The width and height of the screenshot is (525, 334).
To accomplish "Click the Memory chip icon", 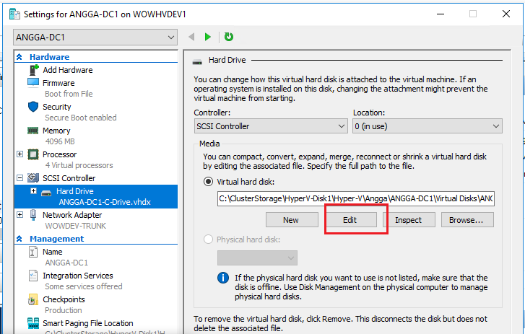I will pos(32,131).
